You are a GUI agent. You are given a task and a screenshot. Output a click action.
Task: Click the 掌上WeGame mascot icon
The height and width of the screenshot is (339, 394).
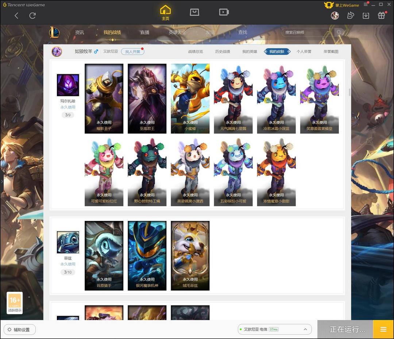point(329,5)
